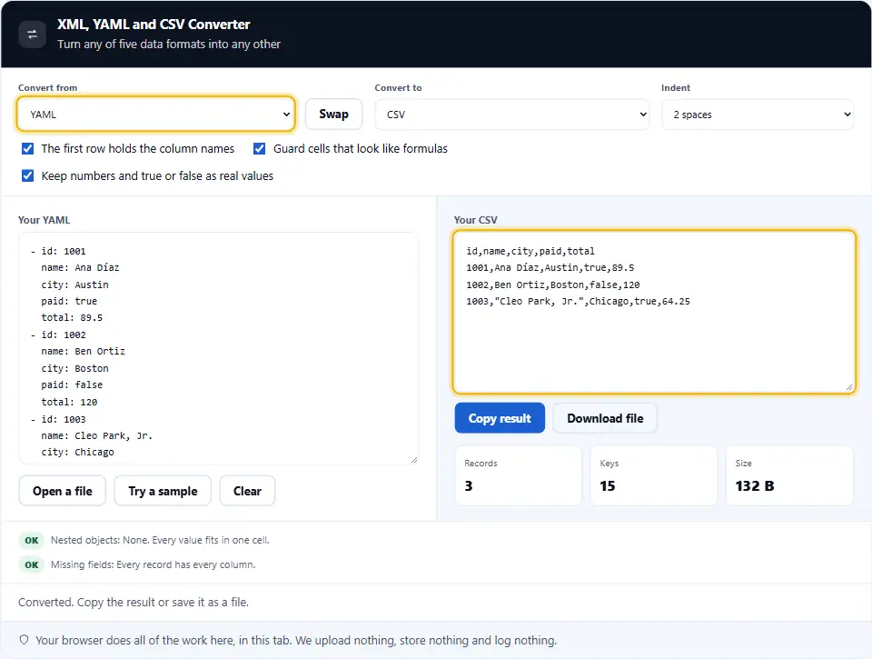This screenshot has height=659, width=872.
Task: Click the YAML line 'name: Cleo Park, Jr.'
Action: (97, 435)
